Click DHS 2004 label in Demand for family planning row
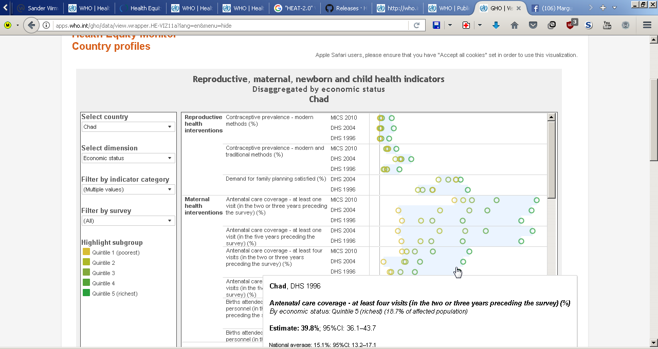 point(343,179)
